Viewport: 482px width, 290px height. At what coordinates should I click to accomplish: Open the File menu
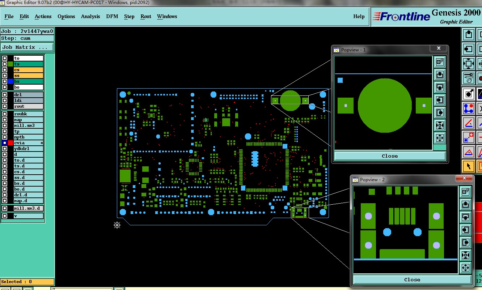tap(9, 16)
